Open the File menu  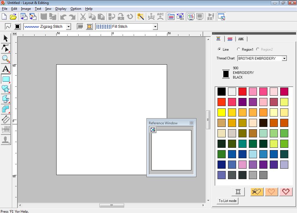point(5,9)
